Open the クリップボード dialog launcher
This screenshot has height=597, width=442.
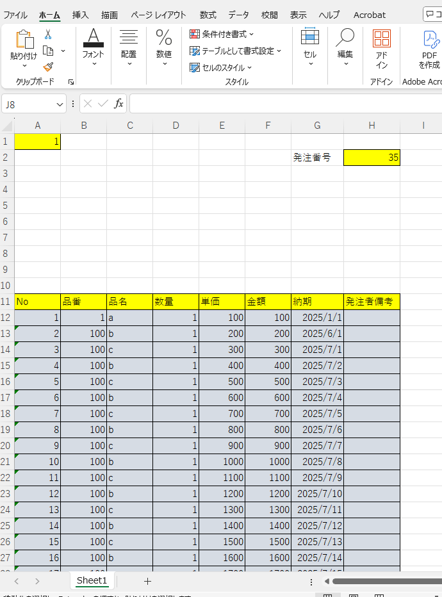[71, 82]
